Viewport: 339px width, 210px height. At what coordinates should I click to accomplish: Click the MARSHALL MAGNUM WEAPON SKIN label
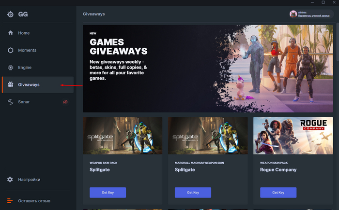[200, 163]
